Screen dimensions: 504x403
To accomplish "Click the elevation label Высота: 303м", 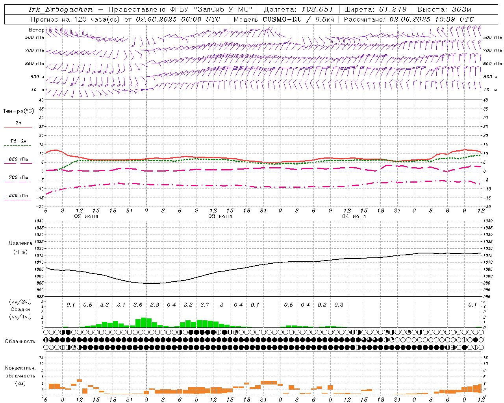I will [444, 9].
